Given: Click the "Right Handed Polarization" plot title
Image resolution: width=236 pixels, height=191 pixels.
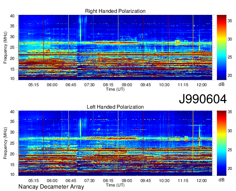Looking at the screenshot, I should tap(115, 11).
